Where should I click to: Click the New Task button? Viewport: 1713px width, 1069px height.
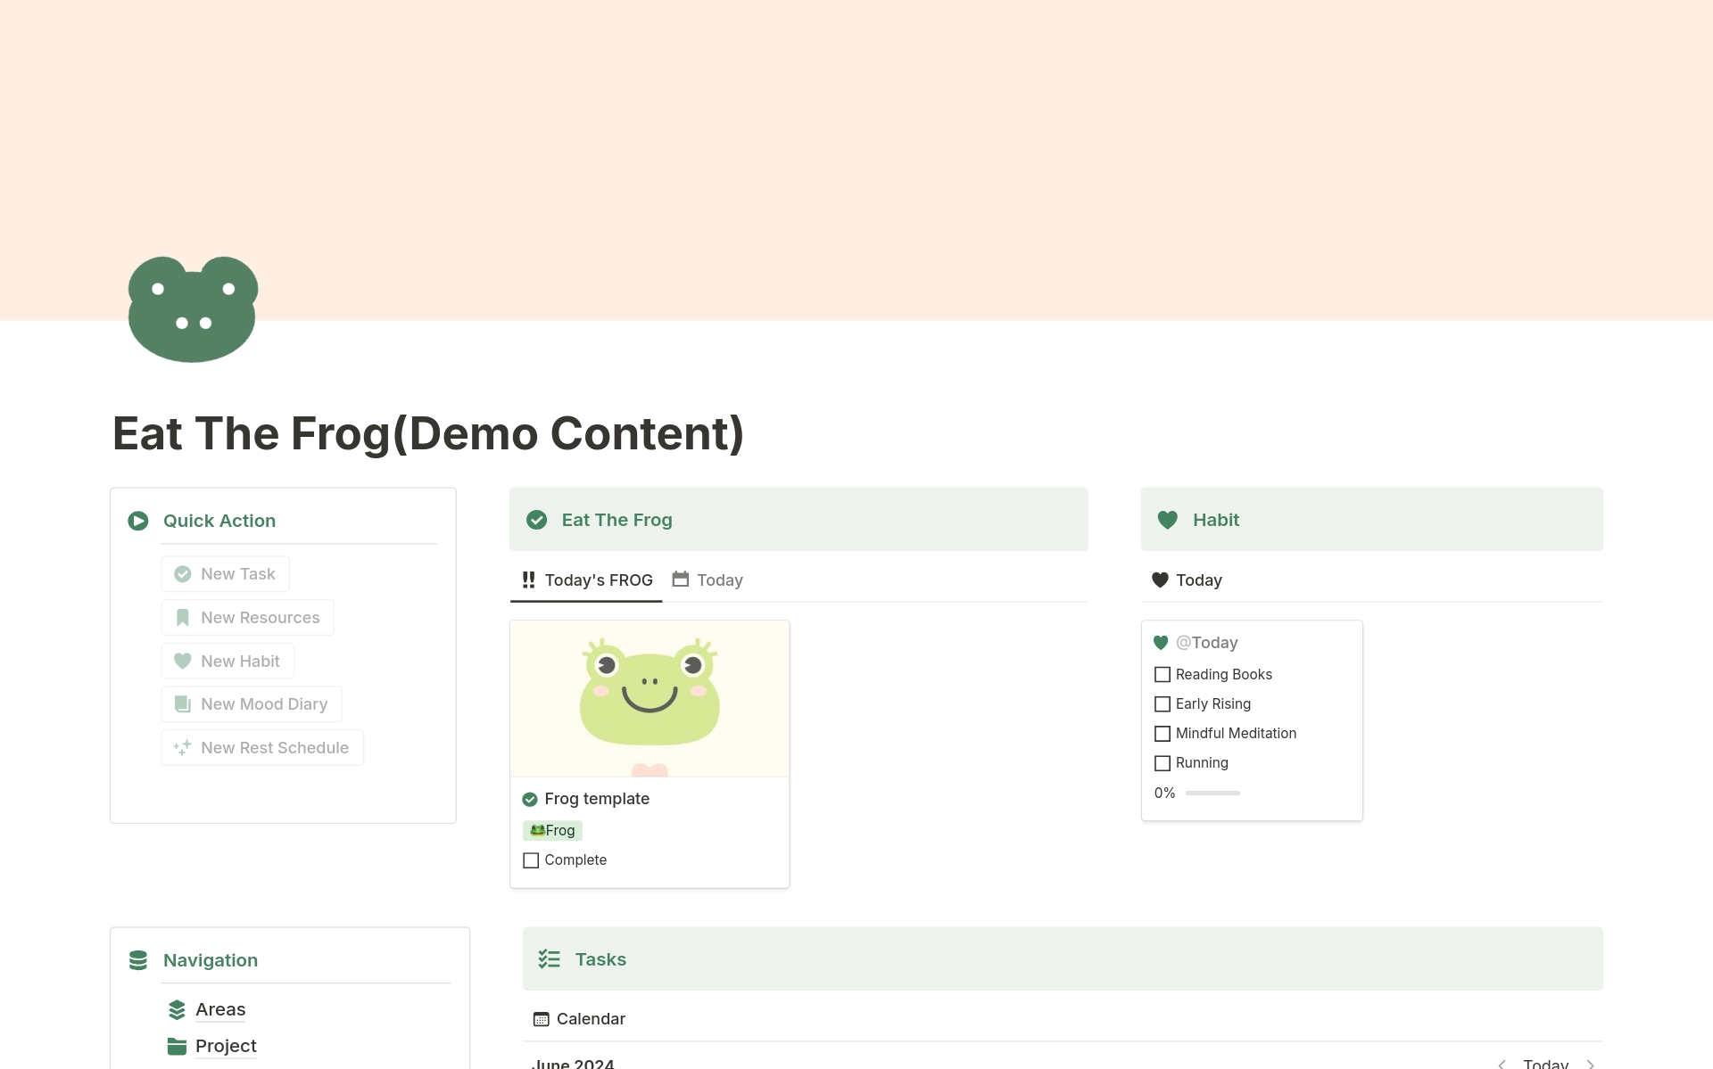point(225,573)
